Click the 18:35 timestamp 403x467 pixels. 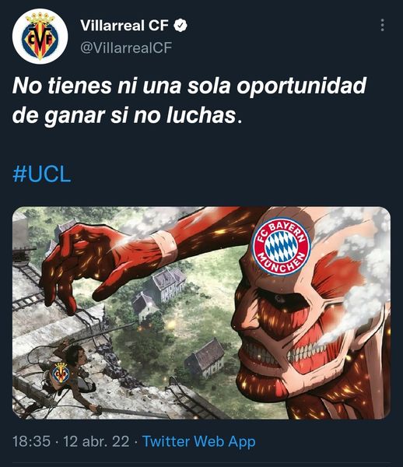[x=31, y=441]
